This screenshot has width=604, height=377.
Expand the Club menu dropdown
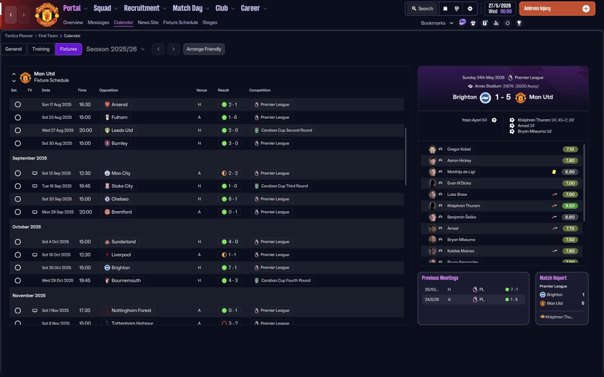click(x=232, y=8)
